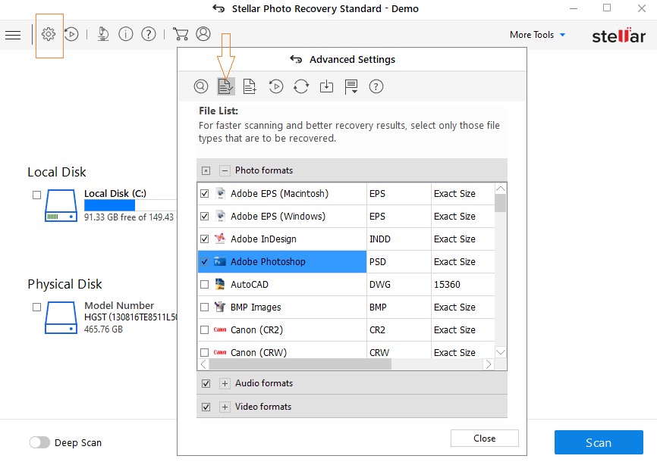Image resolution: width=657 pixels, height=462 pixels.
Task: Select the Resume Recovery settings icon in dialog
Action: pos(275,86)
